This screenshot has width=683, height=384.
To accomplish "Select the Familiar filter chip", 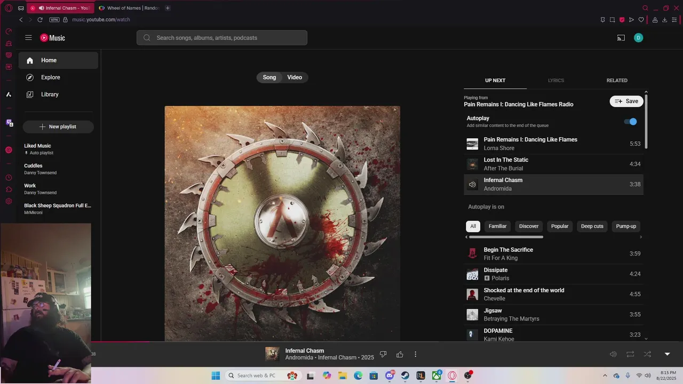I will [x=497, y=226].
